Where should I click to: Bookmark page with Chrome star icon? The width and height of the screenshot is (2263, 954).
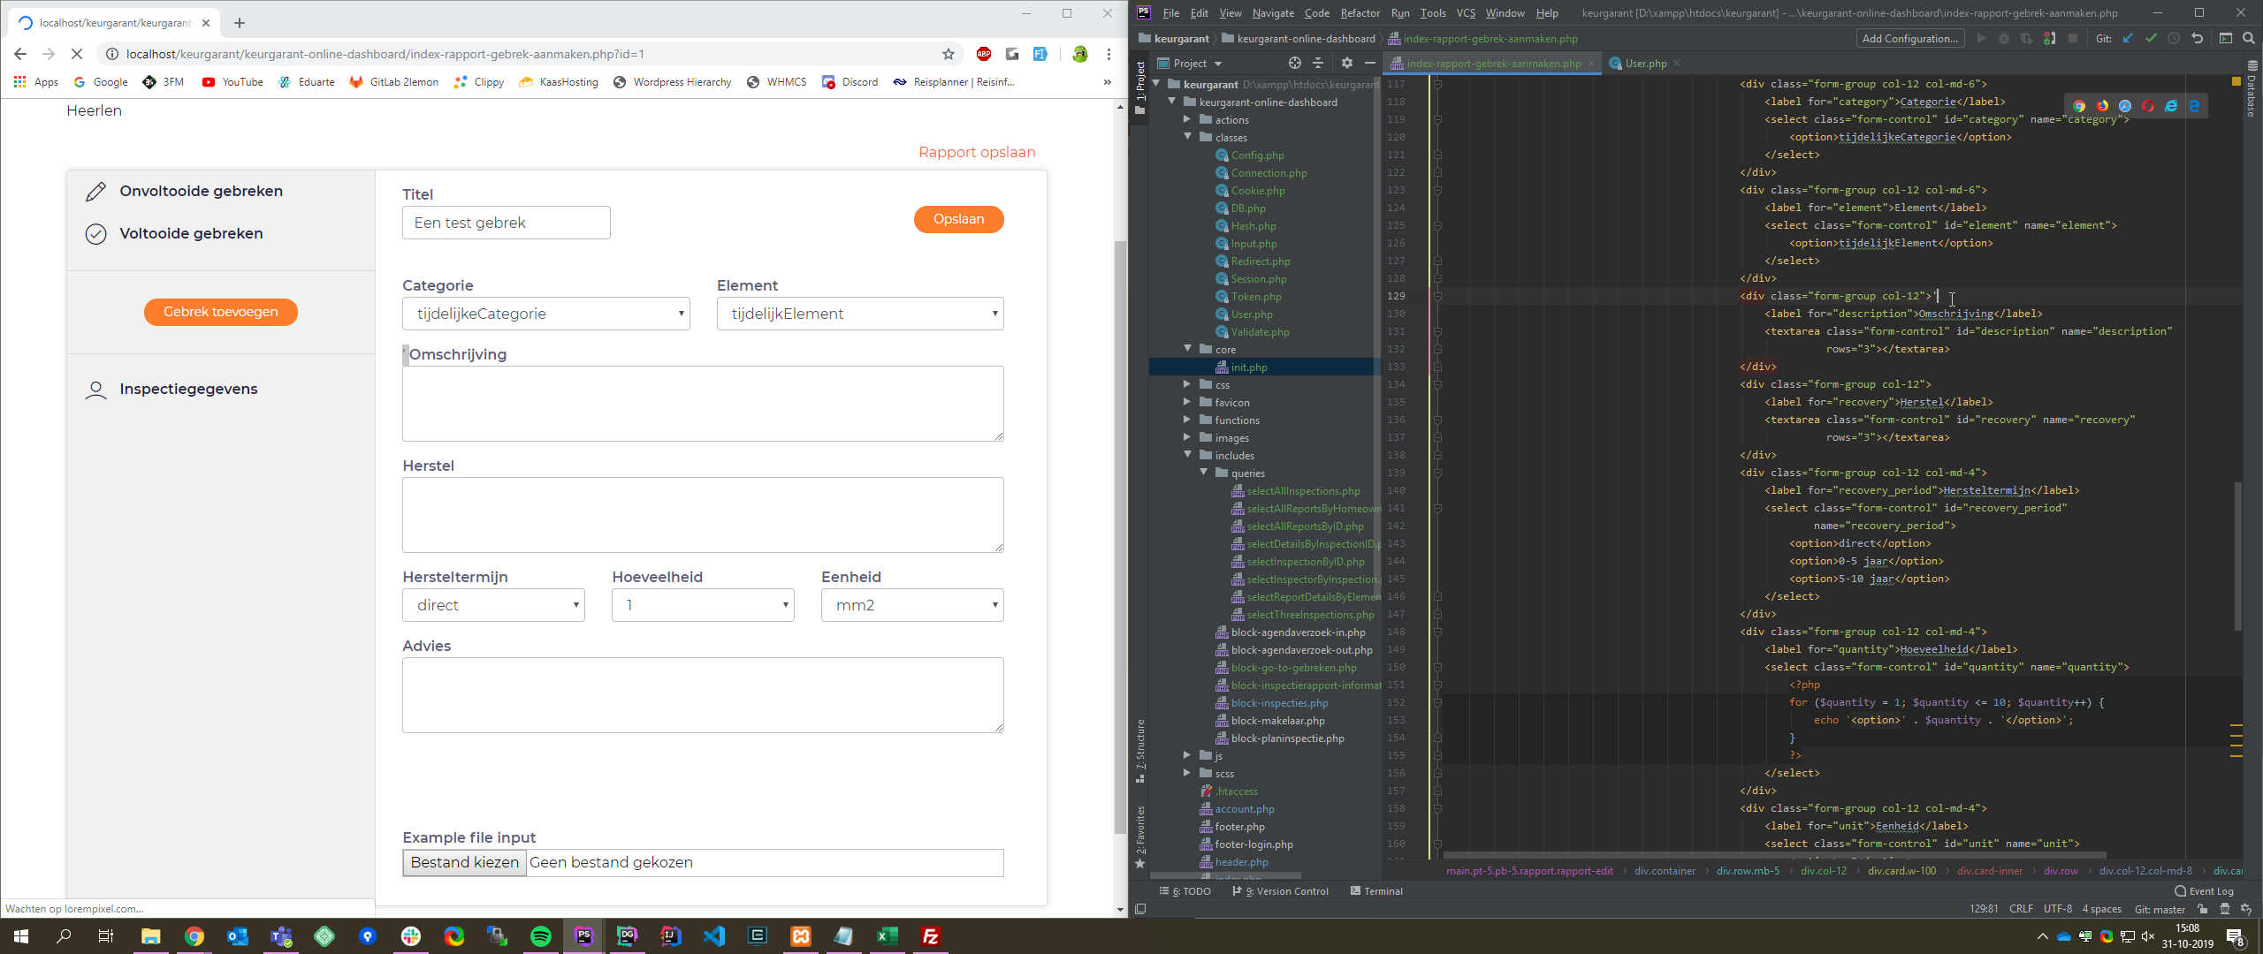(949, 54)
